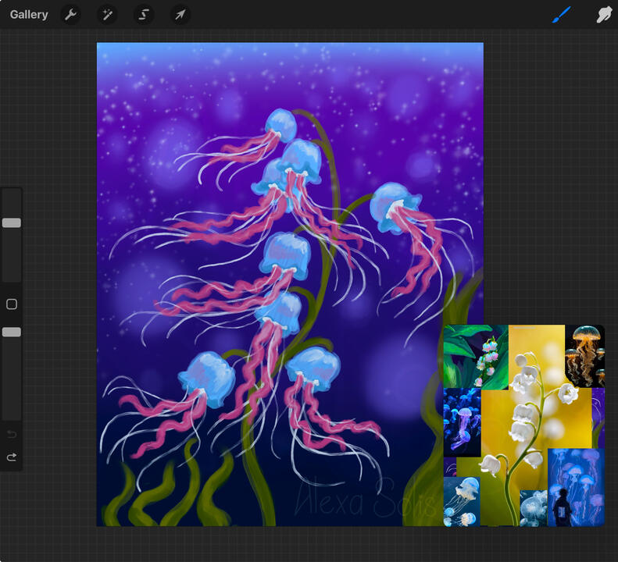Tap the redo arrow in sidebar
The height and width of the screenshot is (562, 618).
(x=11, y=457)
